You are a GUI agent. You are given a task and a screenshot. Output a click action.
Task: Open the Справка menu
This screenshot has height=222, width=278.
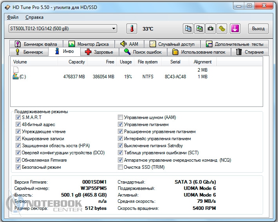34,17
